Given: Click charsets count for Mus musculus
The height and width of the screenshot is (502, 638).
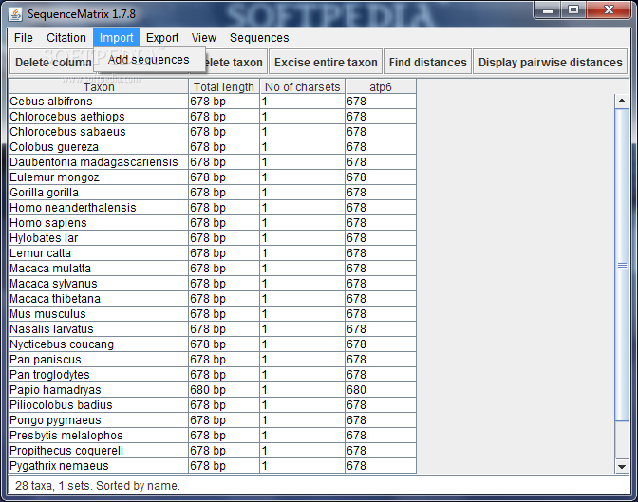Looking at the screenshot, I should coord(302,314).
